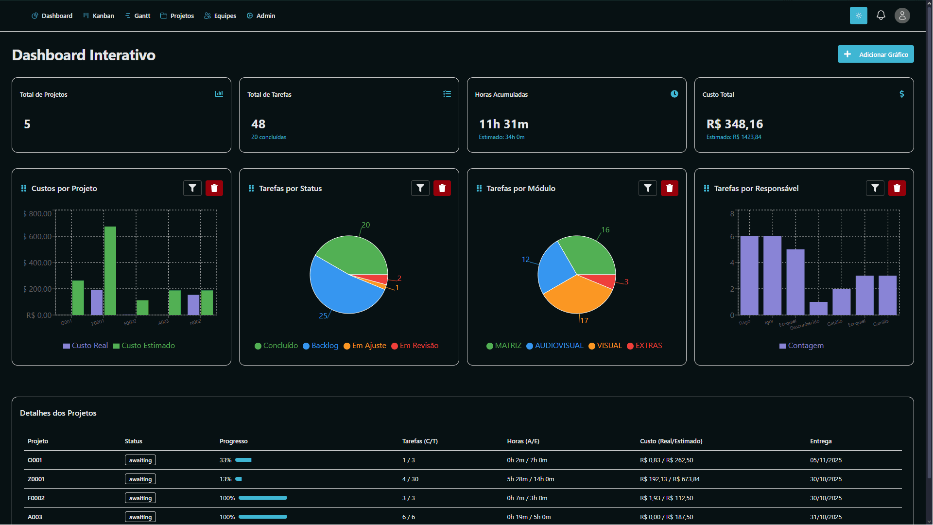Image resolution: width=933 pixels, height=525 pixels.
Task: Click the Adicionar Gráfico button
Action: (x=875, y=54)
